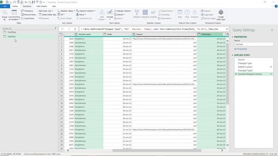
Task: Select the Changed Type applied step
Action: click(245, 63)
